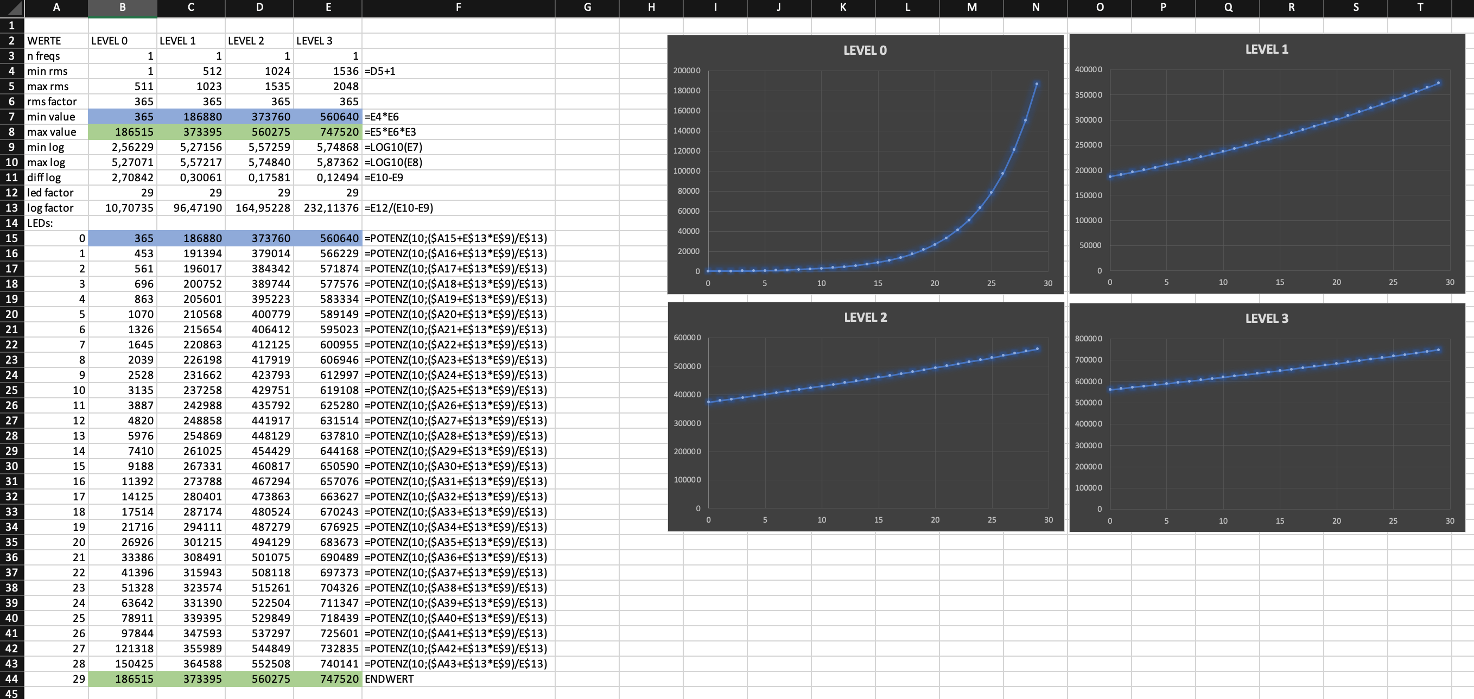Click the LEVEL 3 chart title
Screen dimensions: 1474x699
click(1267, 319)
